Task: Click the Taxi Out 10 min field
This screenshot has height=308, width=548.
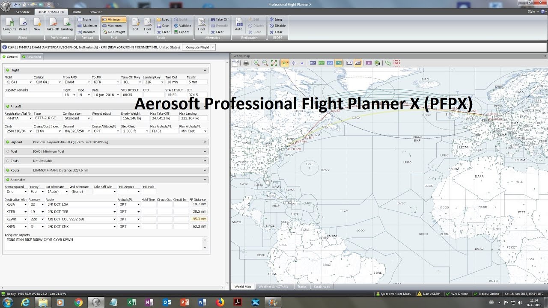Action: (x=176, y=82)
